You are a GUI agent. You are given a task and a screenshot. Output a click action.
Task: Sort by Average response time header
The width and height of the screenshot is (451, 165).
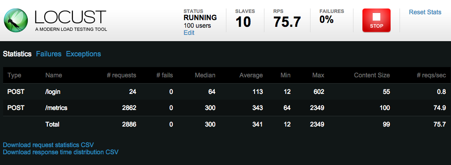[251, 75]
